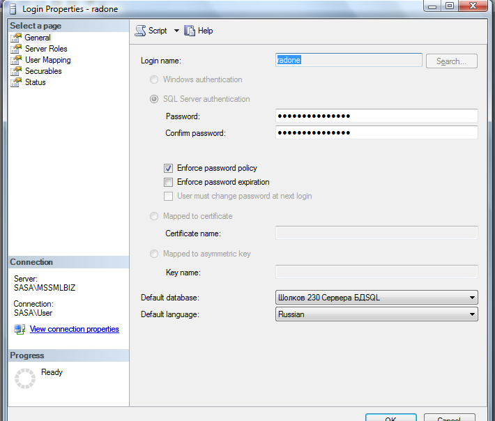Image resolution: width=495 pixels, height=421 pixels.
Task: Select SQL Server authentication radio button
Action: 154,99
